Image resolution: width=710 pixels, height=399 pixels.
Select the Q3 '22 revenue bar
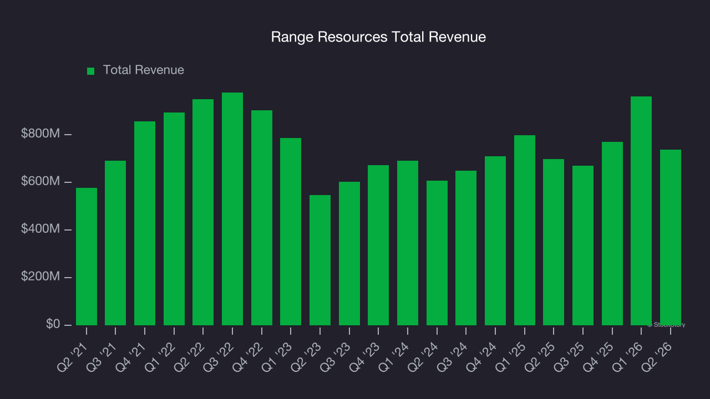tap(232, 209)
